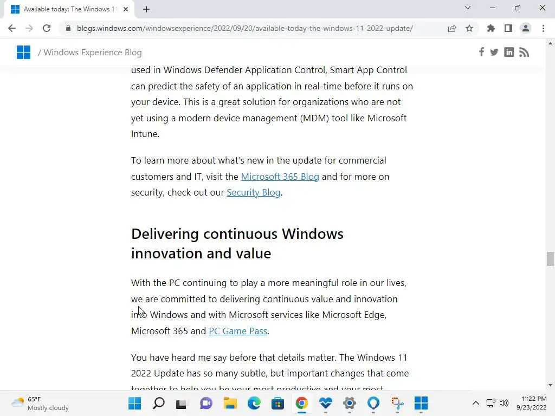555x416 pixels.
Task: Click the page vertical scrollbar thumb
Action: tap(550, 258)
